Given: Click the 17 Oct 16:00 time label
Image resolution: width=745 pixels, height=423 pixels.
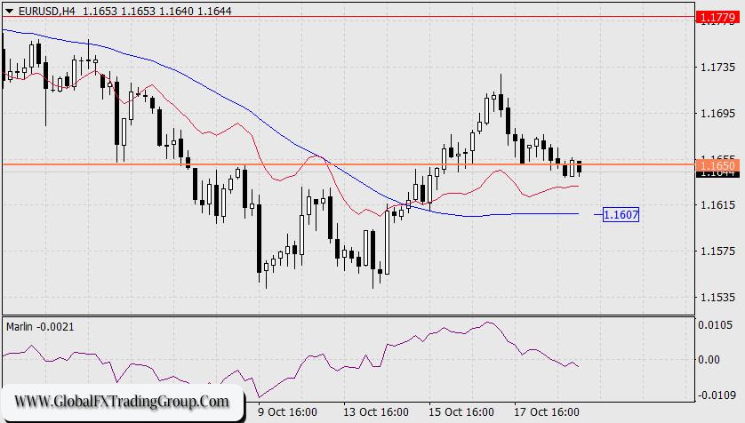Looking at the screenshot, I should click(x=548, y=412).
